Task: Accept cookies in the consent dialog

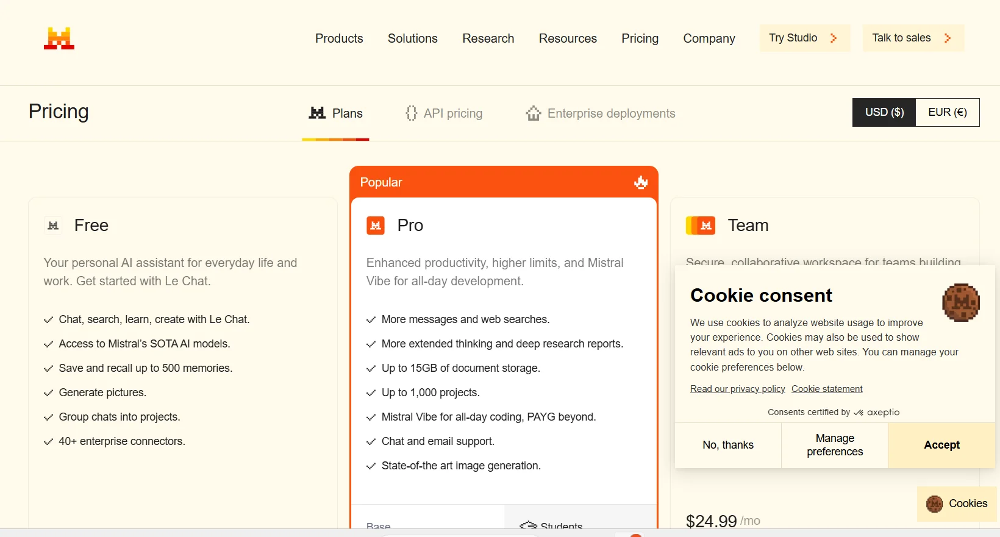Action: click(941, 445)
